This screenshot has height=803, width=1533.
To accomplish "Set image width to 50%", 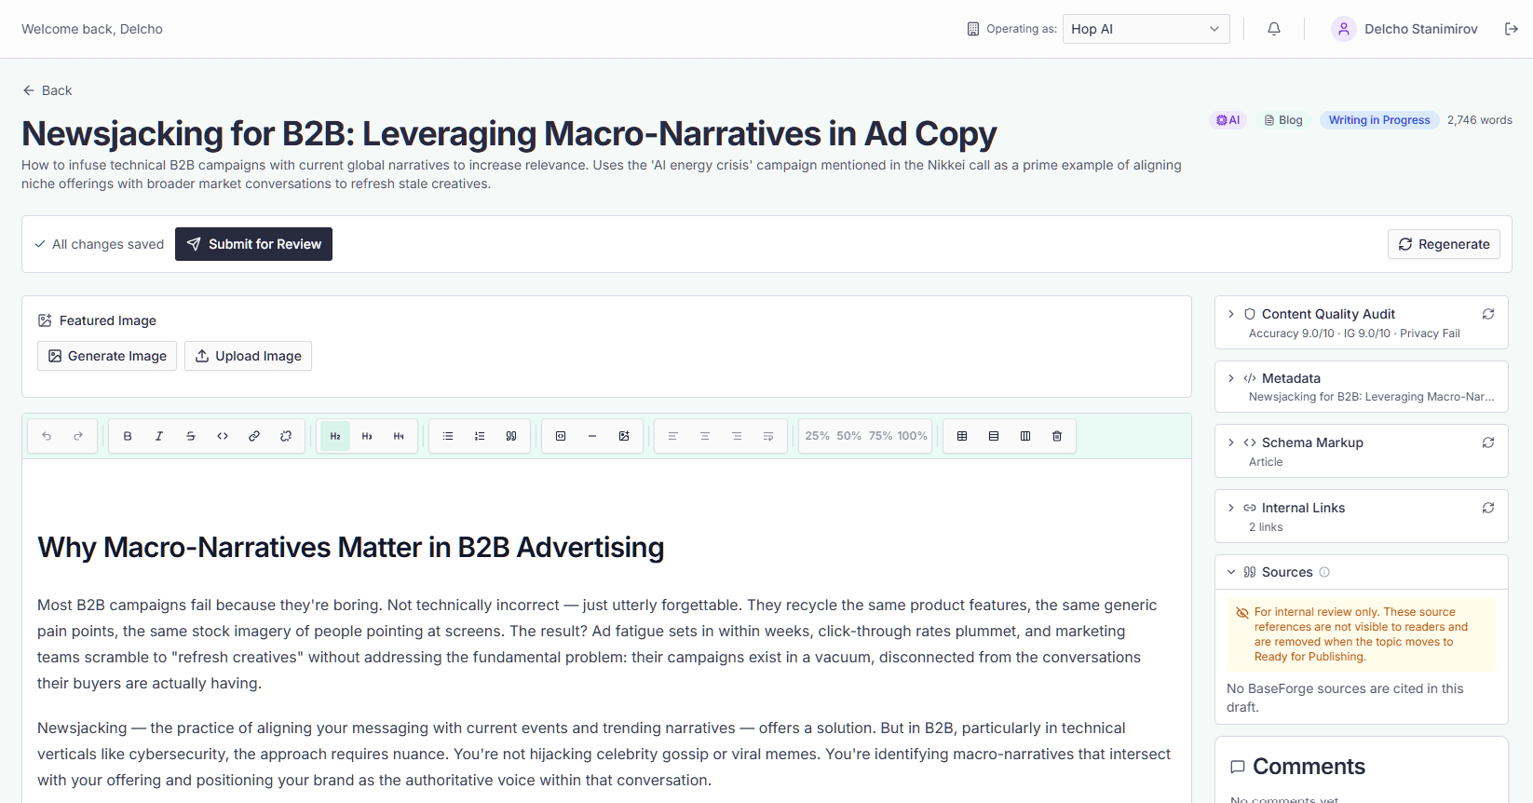I will point(849,436).
